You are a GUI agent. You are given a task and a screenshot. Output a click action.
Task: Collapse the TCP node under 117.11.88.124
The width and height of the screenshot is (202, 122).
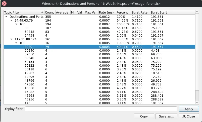tap(16, 43)
